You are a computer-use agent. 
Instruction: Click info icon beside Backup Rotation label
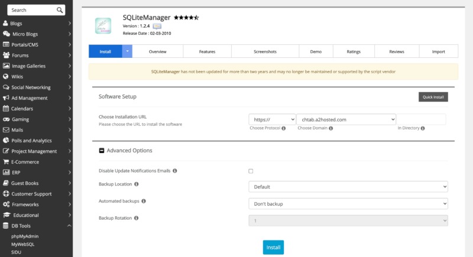point(137,218)
